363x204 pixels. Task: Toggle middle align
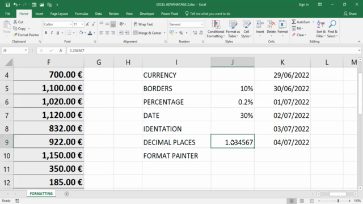pyautogui.click(x=107, y=24)
